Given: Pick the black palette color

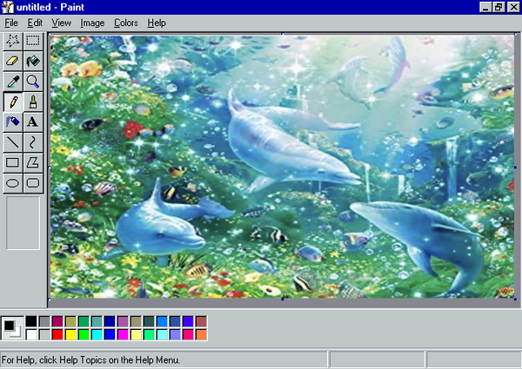Looking at the screenshot, I should (31, 321).
